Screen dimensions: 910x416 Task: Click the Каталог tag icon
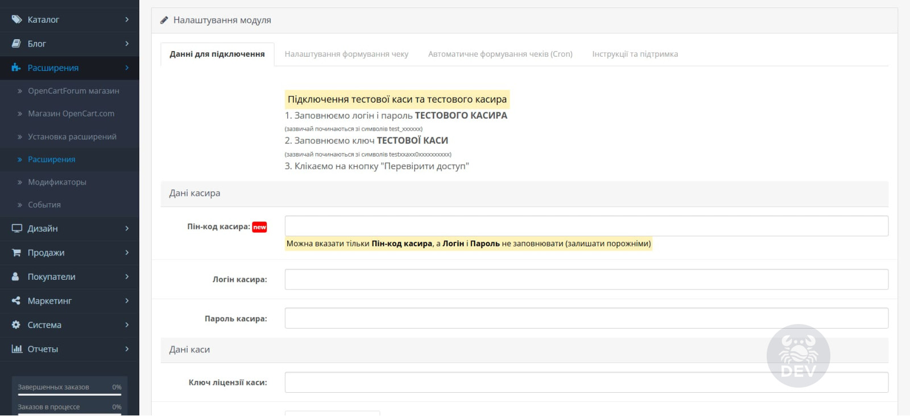coord(16,19)
